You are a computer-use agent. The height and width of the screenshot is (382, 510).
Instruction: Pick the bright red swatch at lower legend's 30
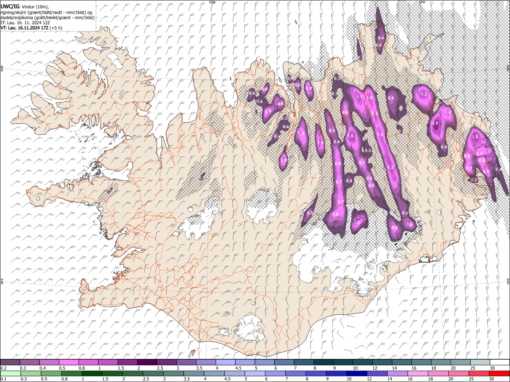tap(499, 373)
